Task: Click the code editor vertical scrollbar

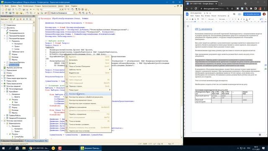Action: click(x=182, y=77)
